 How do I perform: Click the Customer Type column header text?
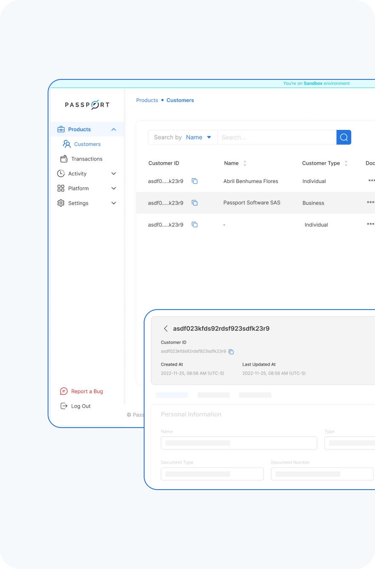(321, 163)
